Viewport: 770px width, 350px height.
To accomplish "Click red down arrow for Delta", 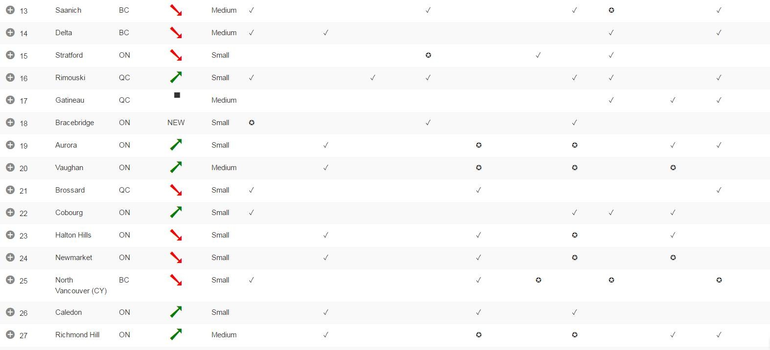I will tap(176, 33).
